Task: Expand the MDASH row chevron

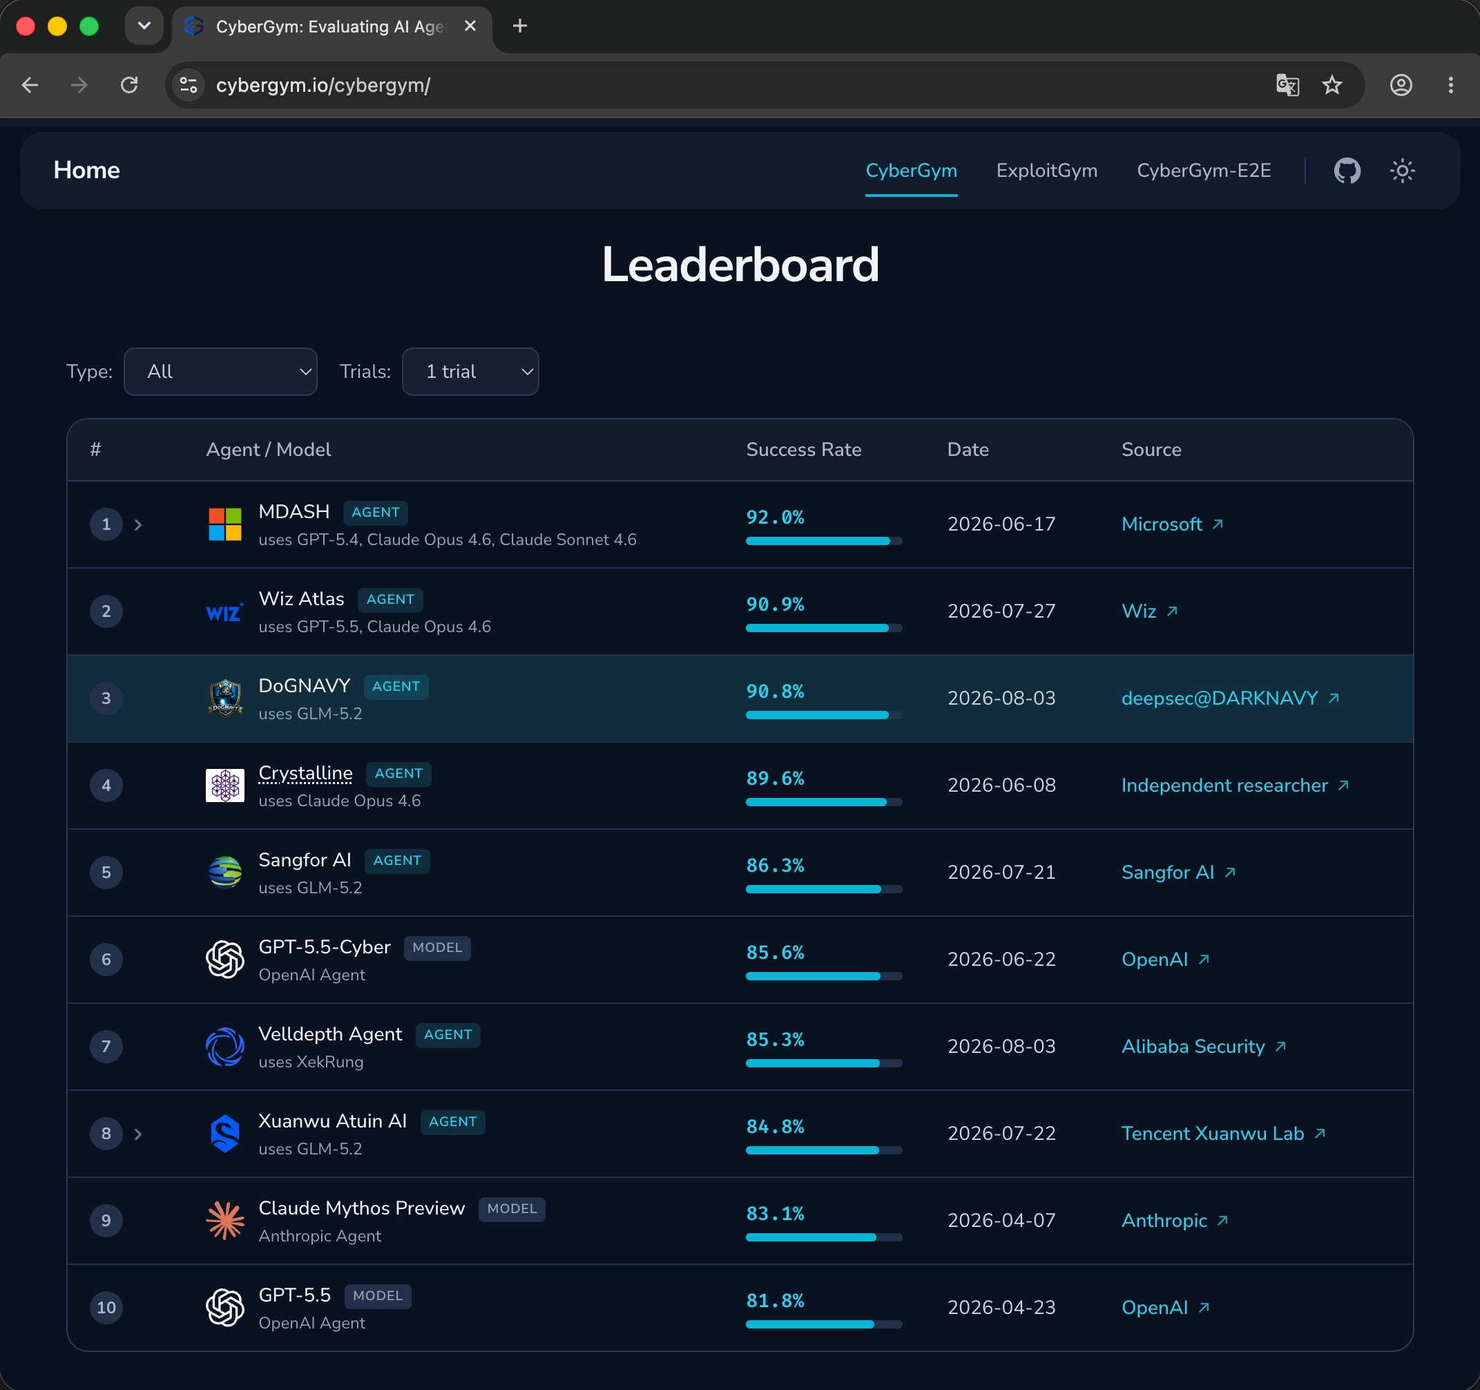Action: point(137,524)
